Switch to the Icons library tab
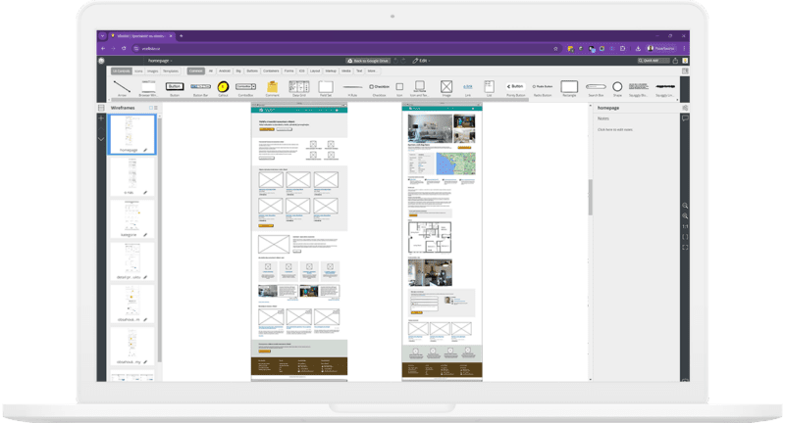785x423 pixels. click(138, 70)
